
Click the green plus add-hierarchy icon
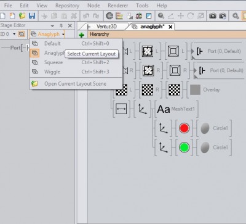pyautogui.click(x=82, y=35)
